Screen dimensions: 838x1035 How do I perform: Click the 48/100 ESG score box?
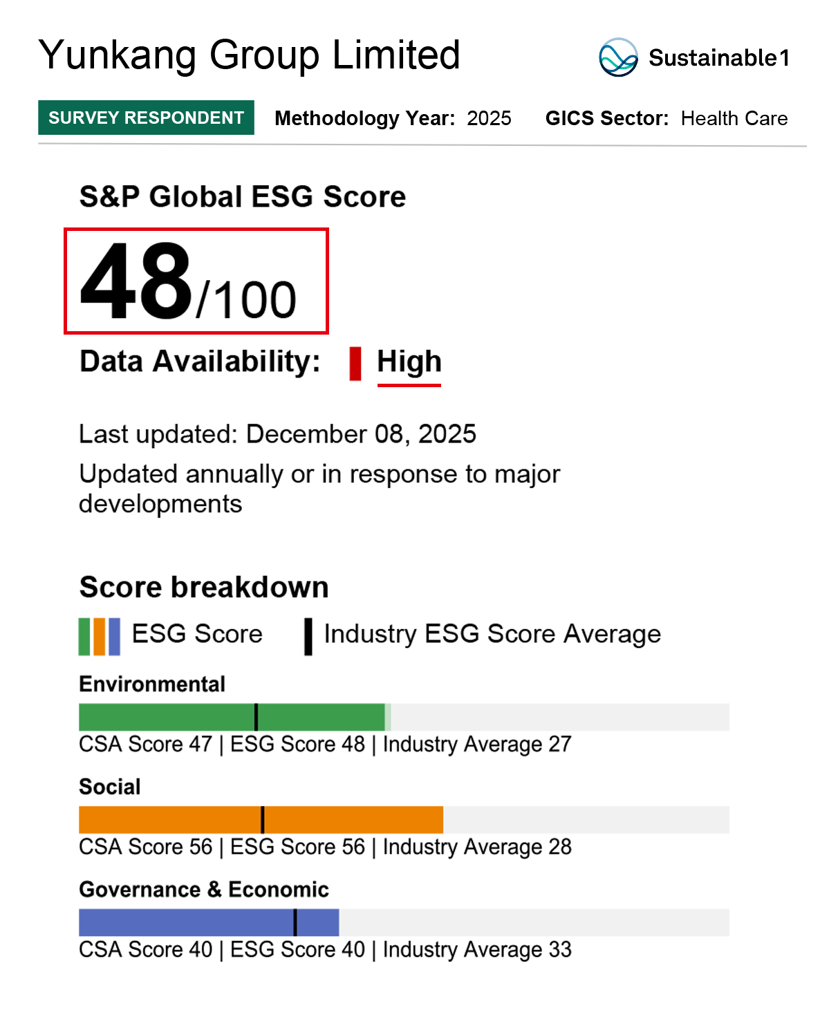pyautogui.click(x=196, y=281)
